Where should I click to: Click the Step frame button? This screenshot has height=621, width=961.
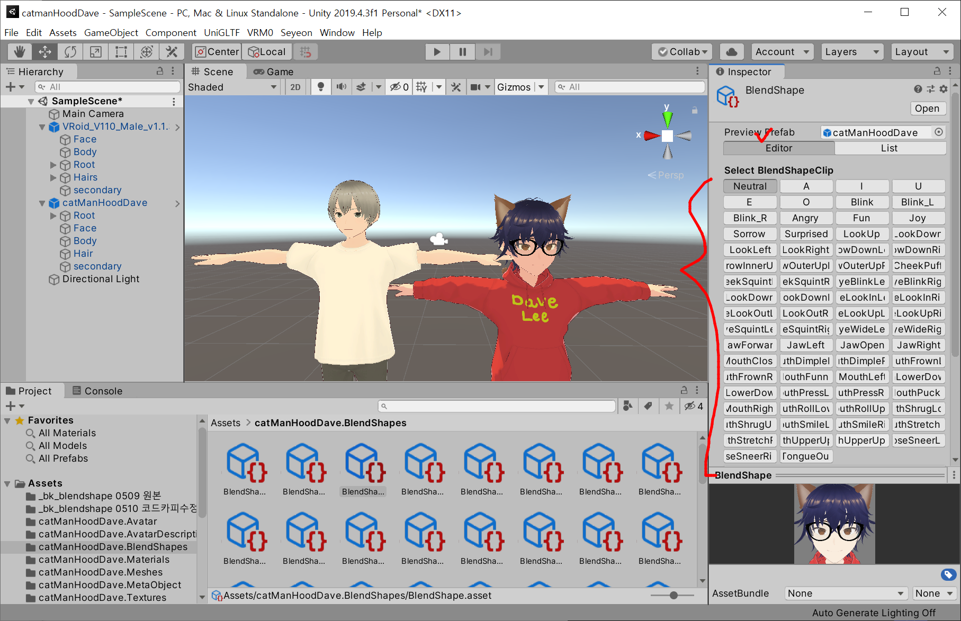pos(488,52)
